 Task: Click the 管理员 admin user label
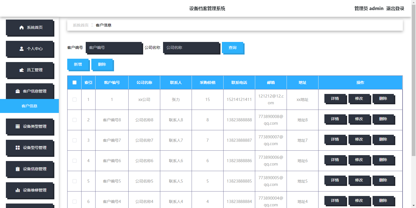(x=369, y=8)
